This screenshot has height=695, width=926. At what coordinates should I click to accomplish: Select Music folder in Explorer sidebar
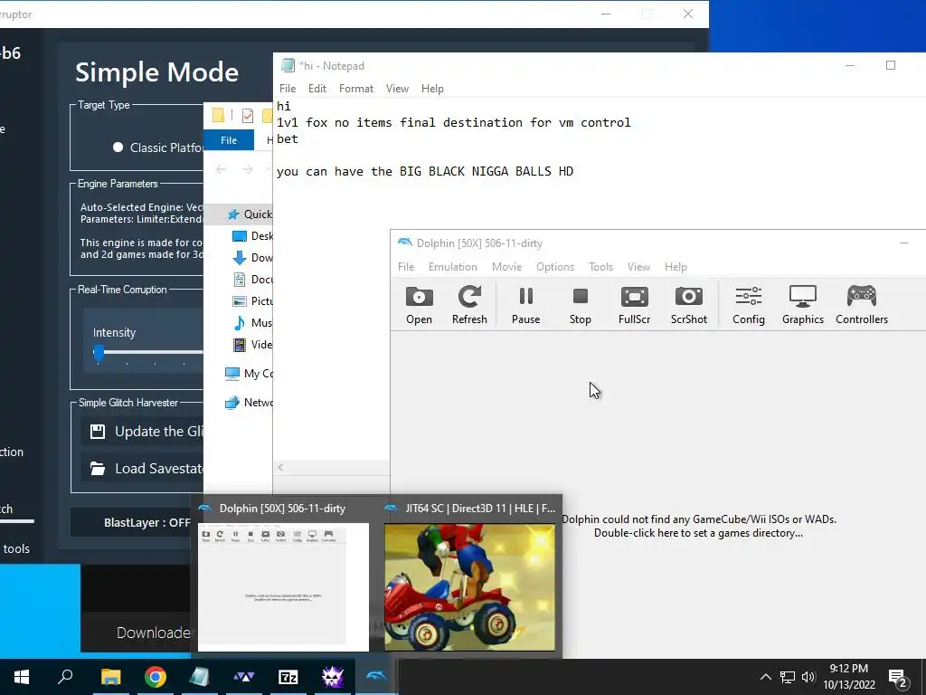coord(252,323)
